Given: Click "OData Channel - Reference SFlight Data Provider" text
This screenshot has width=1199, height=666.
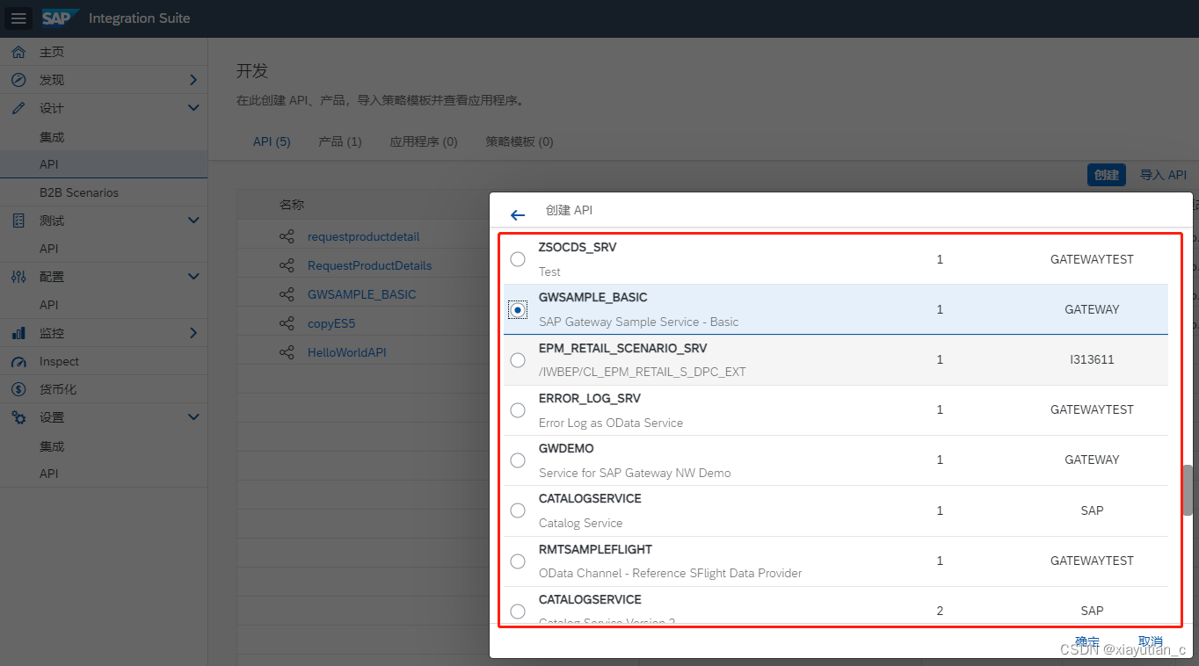Looking at the screenshot, I should (670, 573).
